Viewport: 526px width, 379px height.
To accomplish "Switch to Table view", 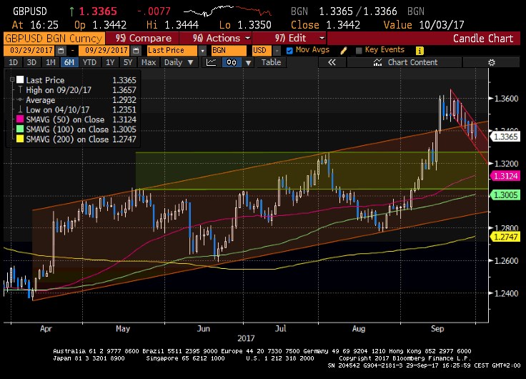I will (271, 62).
